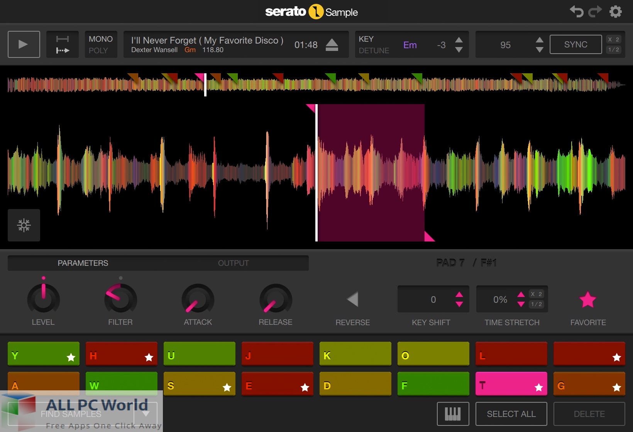Screen dimensions: 633x432
Task: Click the track title I'll Never Forget
Action: tap(207, 40)
